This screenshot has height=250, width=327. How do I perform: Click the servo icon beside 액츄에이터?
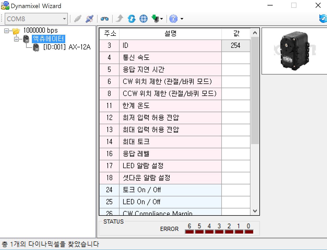point(26,39)
